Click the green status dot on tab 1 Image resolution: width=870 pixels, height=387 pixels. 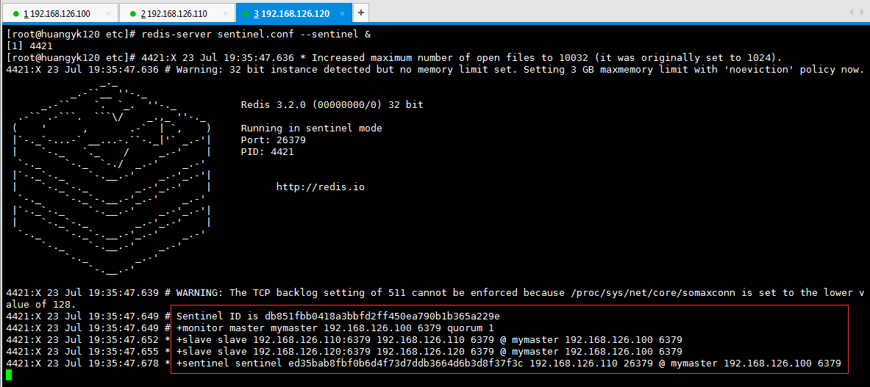pyautogui.click(x=15, y=13)
